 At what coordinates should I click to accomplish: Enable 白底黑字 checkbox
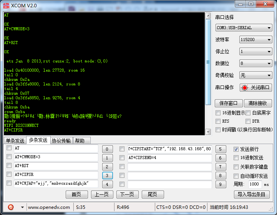(x=248, y=113)
